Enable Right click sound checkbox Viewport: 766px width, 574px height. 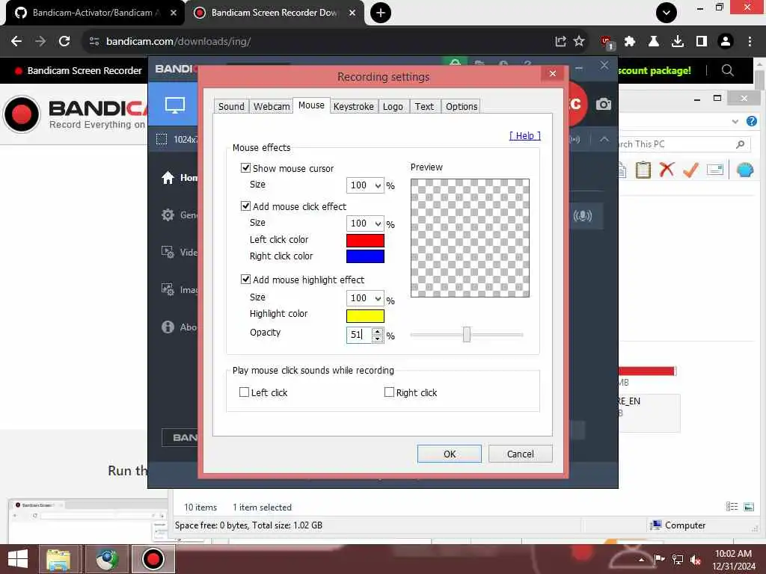[389, 392]
